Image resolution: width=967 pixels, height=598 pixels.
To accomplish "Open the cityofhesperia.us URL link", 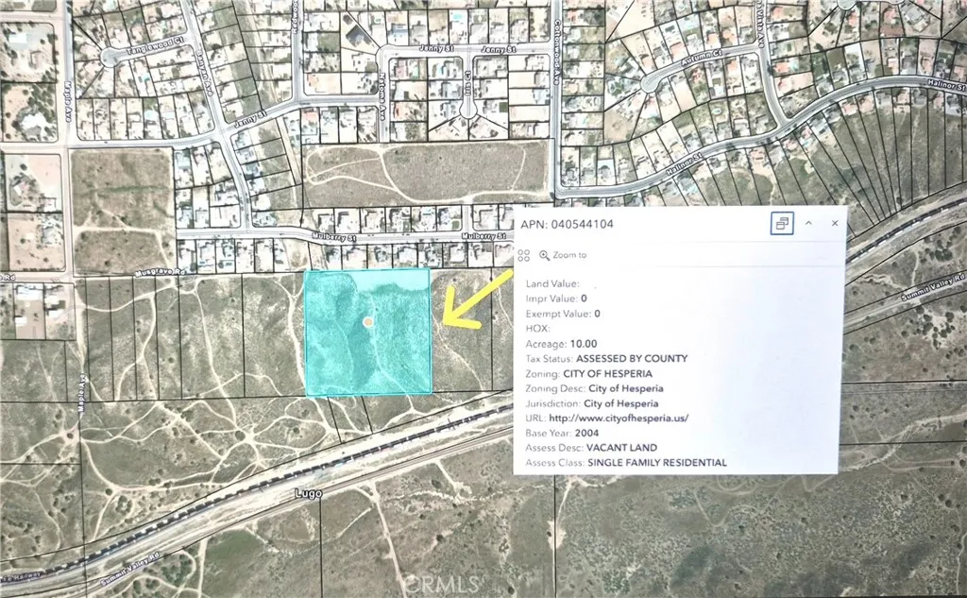I will point(619,418).
